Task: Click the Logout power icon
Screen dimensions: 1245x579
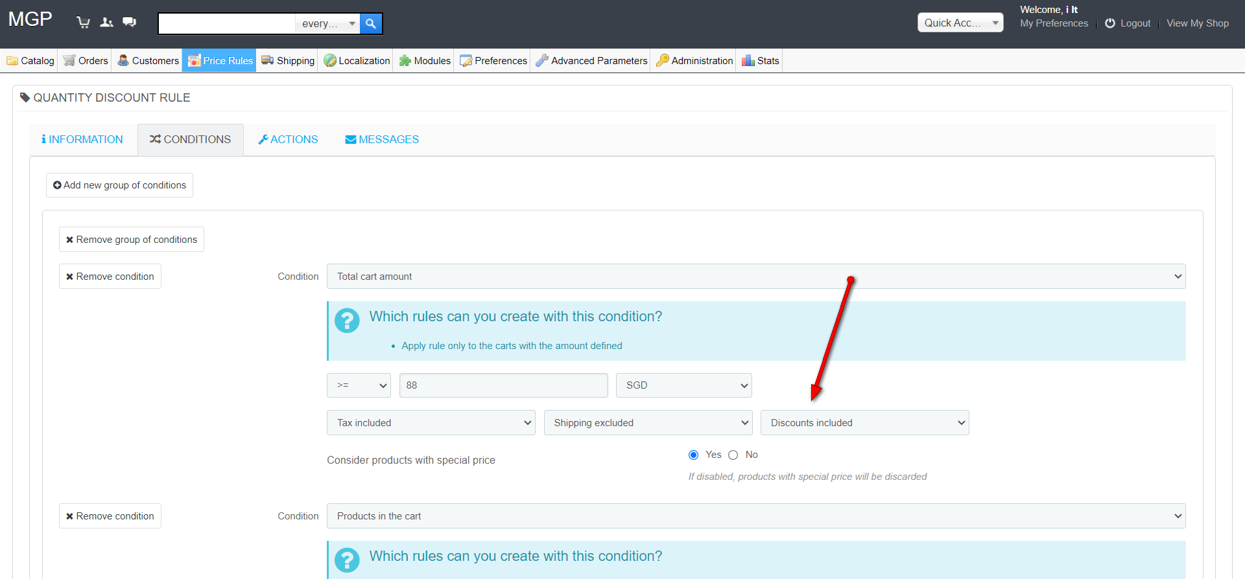Action: tap(1110, 23)
